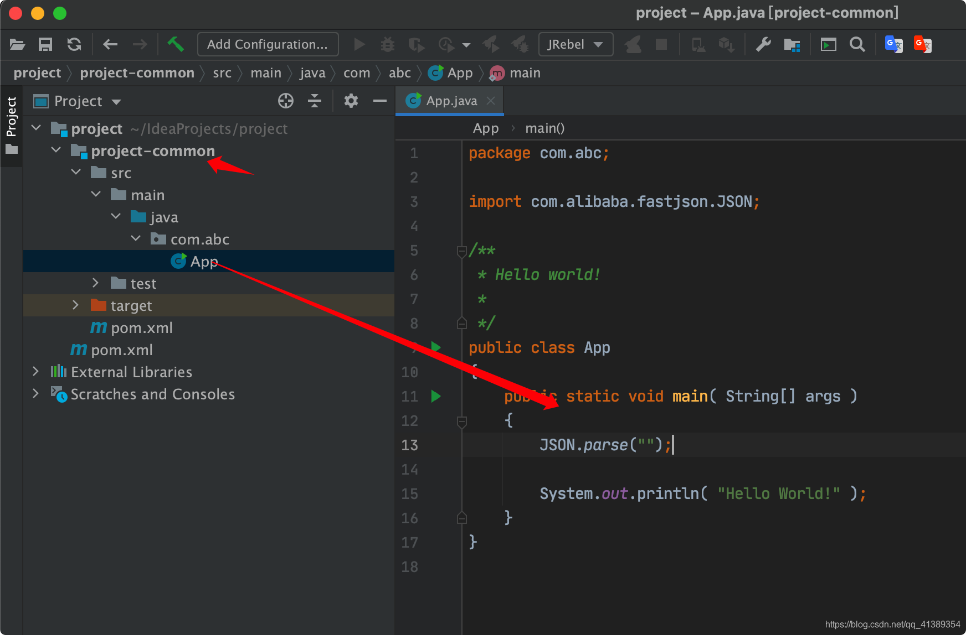
Task: Hide the Project panel with minus icon
Action: (380, 101)
